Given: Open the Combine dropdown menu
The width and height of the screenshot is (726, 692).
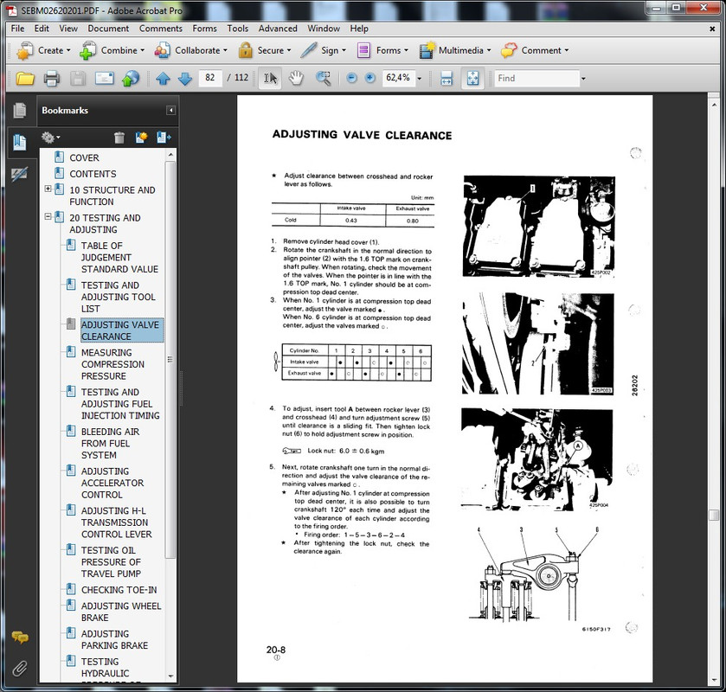Looking at the screenshot, I should pos(112,50).
